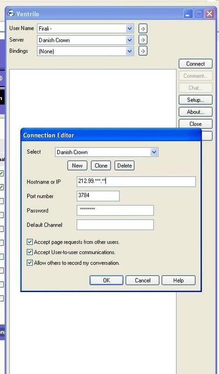Toggle Allow others to record my conversation
The height and width of the screenshot is (374, 219).
[x=29, y=263]
